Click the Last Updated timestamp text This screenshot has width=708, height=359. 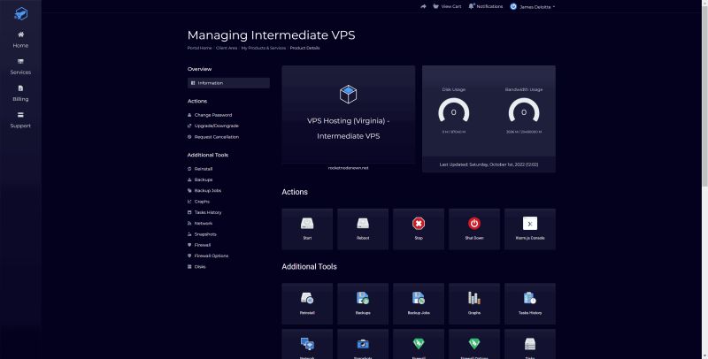point(489,164)
